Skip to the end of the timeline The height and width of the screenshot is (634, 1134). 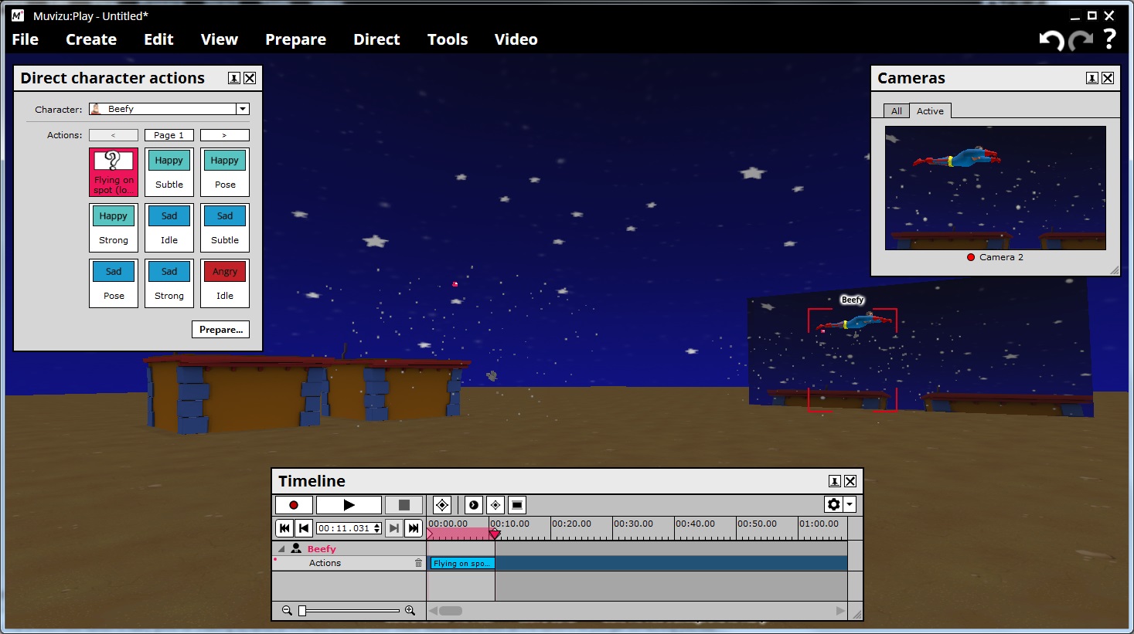point(414,528)
